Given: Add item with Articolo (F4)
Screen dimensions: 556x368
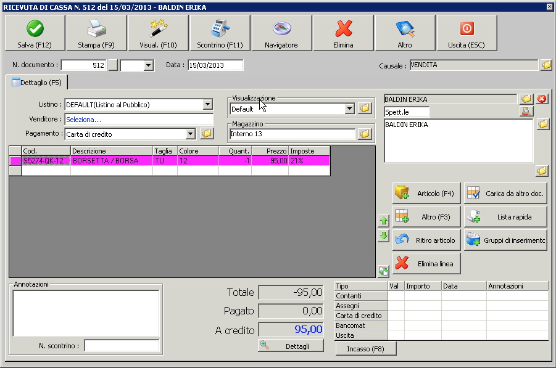Looking at the screenshot, I should [x=426, y=194].
